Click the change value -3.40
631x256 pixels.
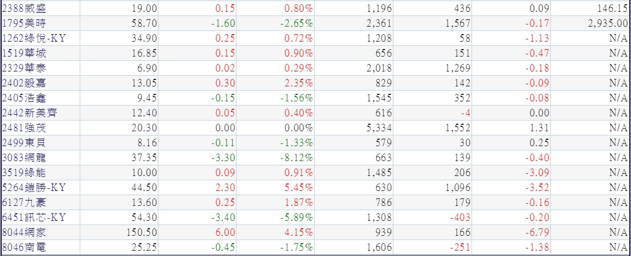point(224,218)
